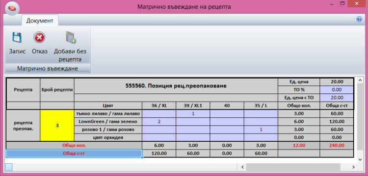
Task: Click Добави без рецепта icon
Action: 70,37
